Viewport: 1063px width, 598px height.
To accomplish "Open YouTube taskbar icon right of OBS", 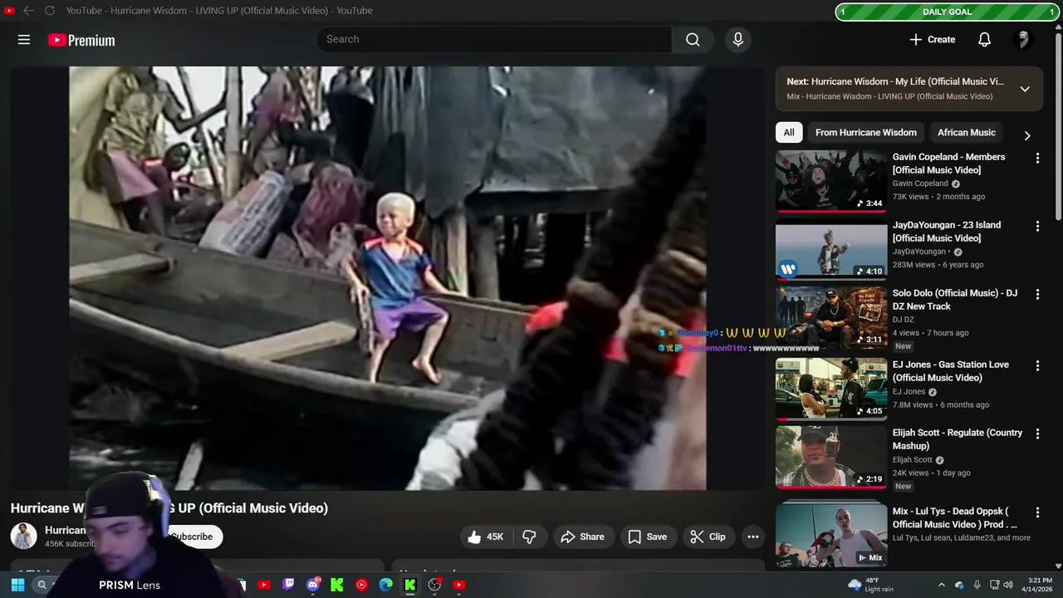I will [459, 585].
